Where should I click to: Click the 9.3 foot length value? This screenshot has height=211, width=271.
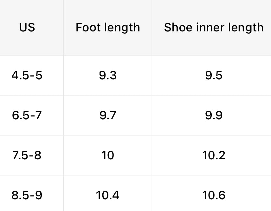(x=108, y=76)
